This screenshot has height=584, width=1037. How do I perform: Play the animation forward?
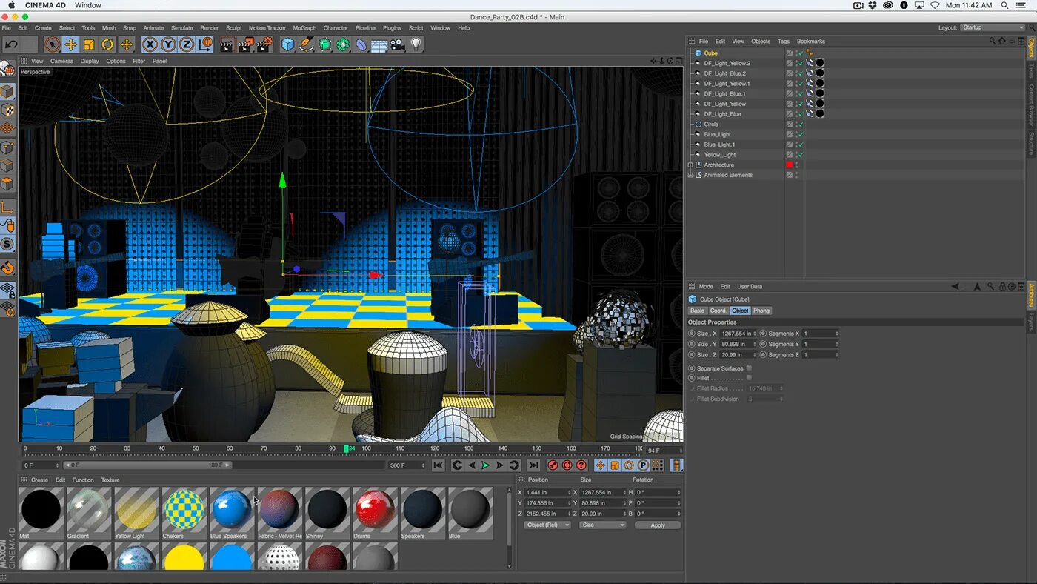click(x=486, y=465)
